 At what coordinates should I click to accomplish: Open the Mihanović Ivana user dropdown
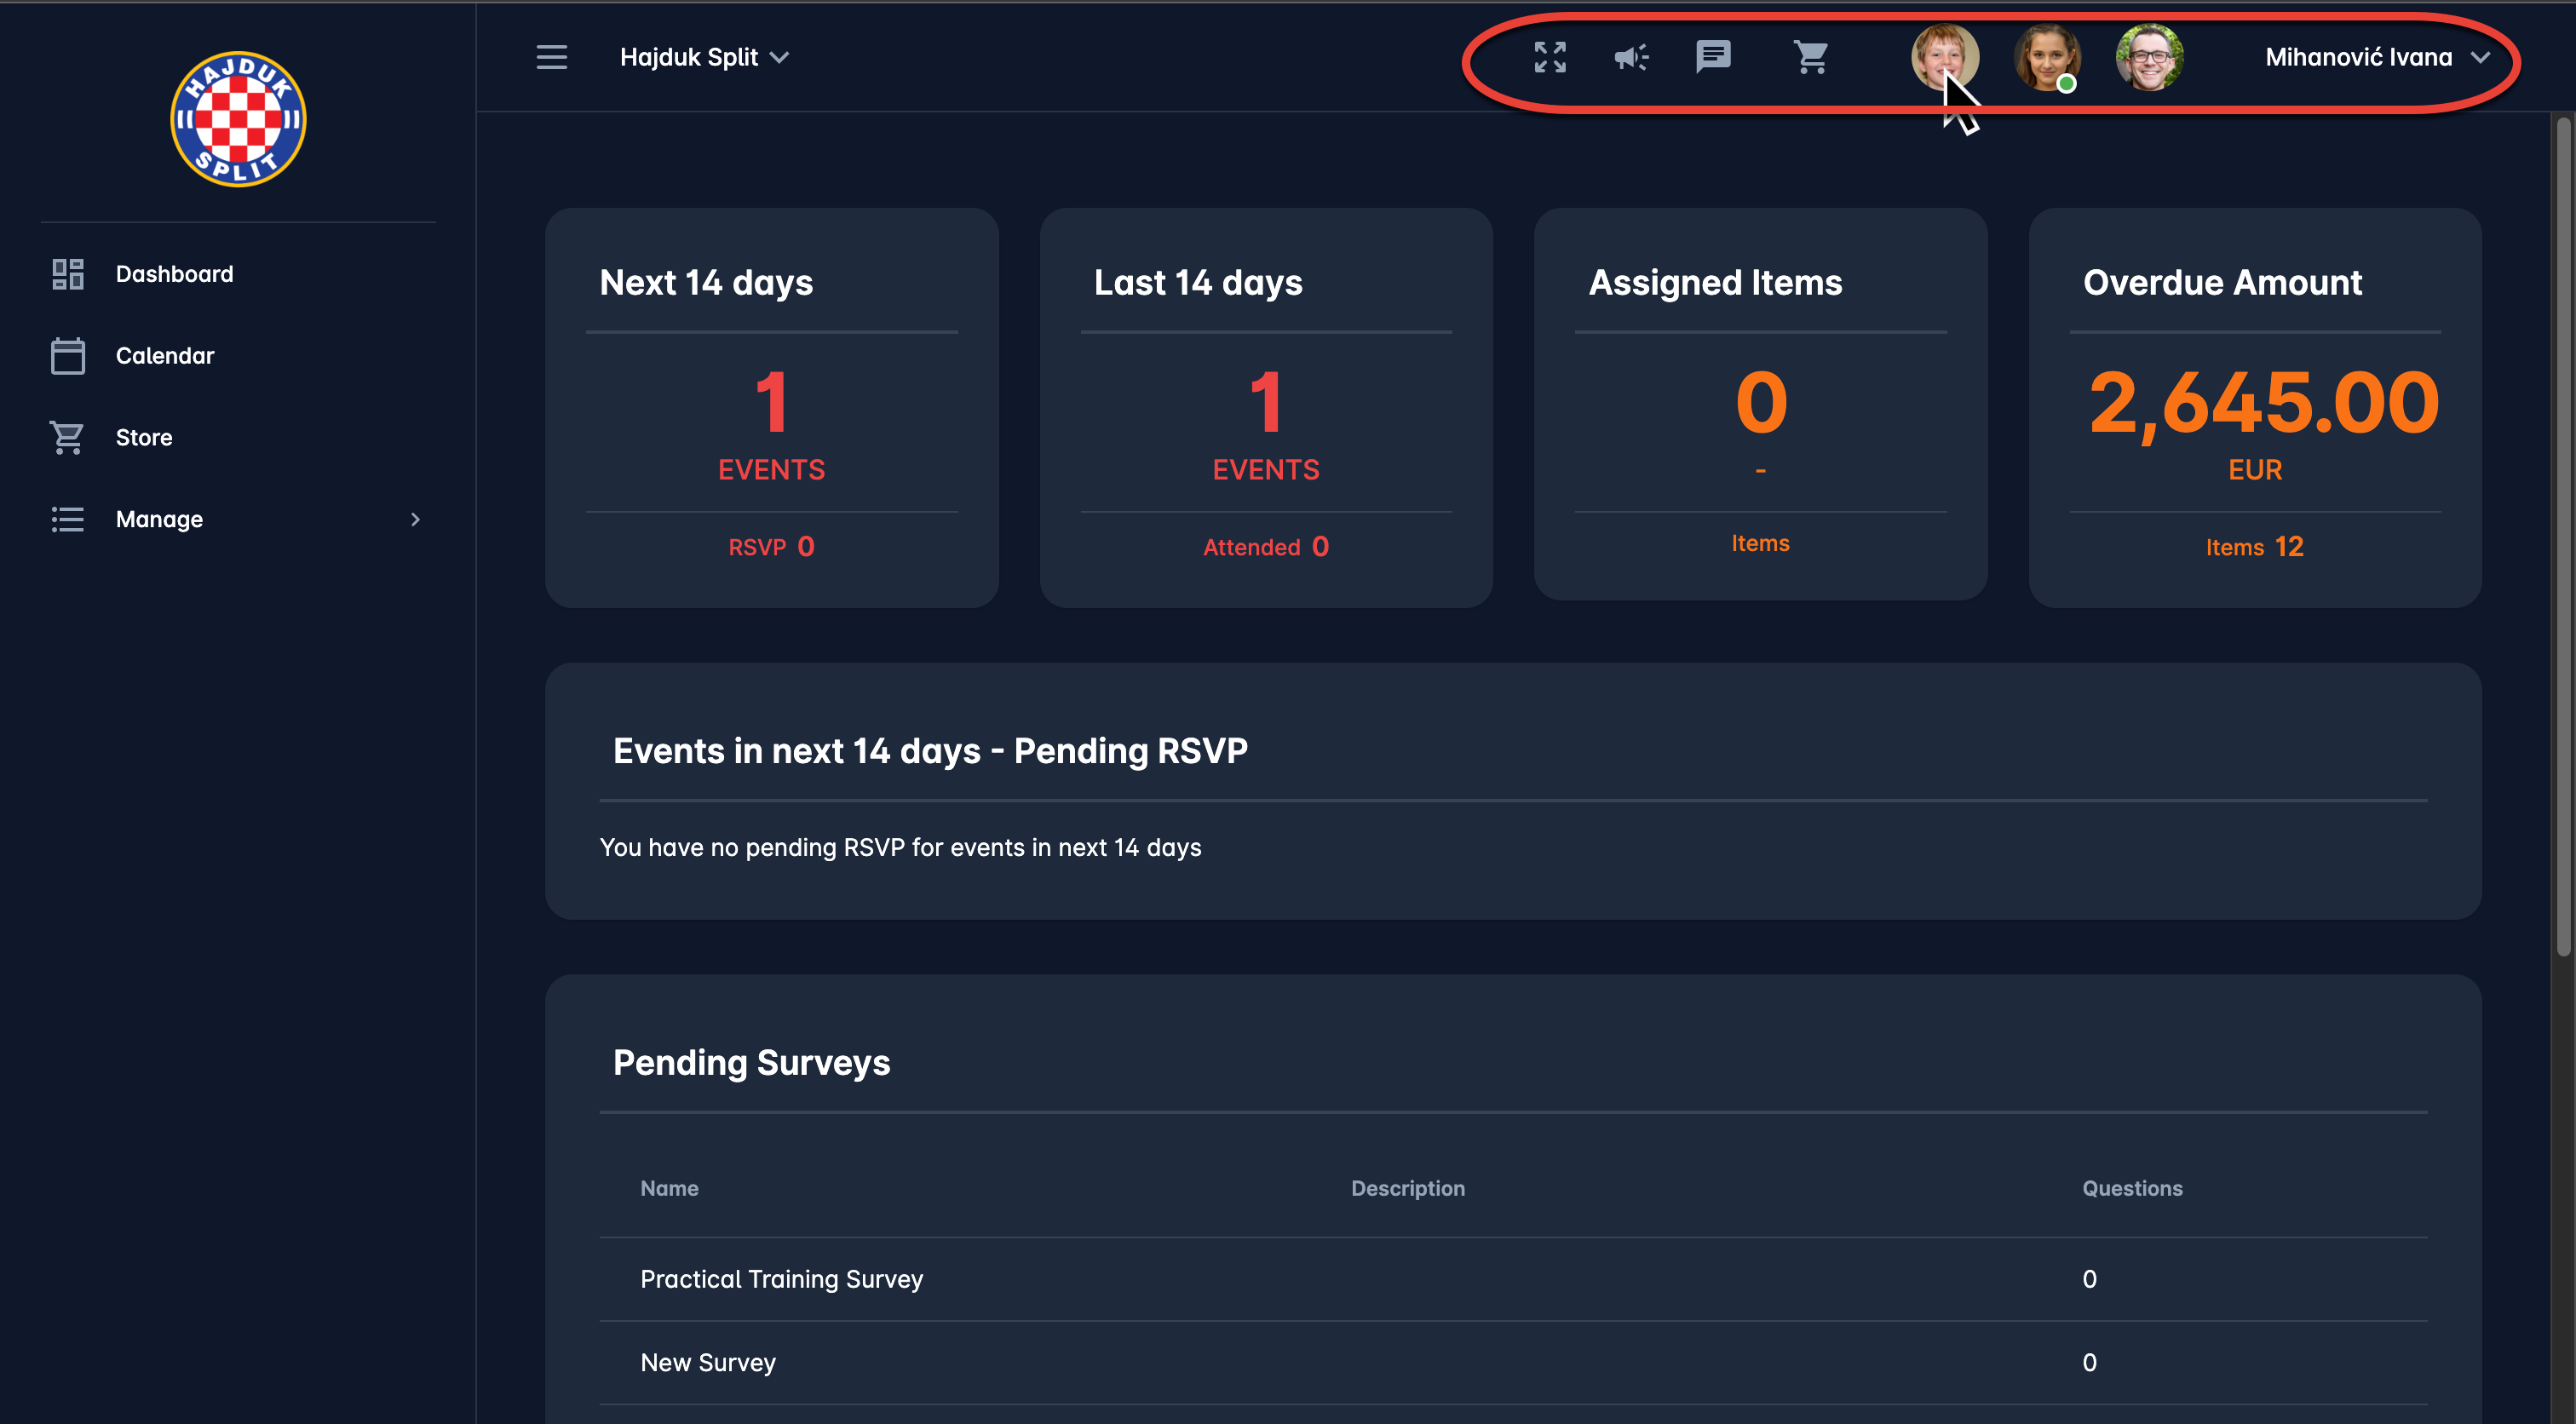point(2375,57)
